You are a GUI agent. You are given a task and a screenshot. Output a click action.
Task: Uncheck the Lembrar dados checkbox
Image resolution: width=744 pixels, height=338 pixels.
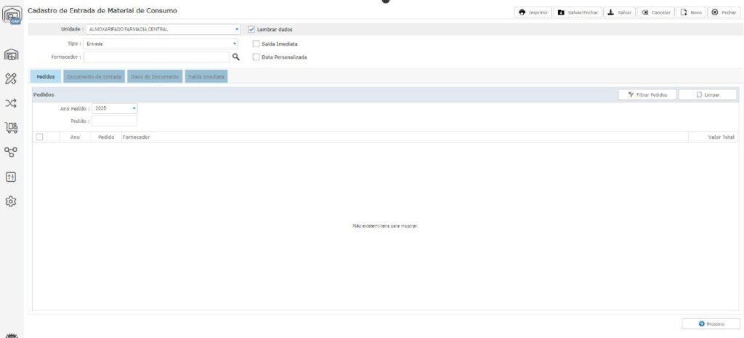tap(251, 29)
